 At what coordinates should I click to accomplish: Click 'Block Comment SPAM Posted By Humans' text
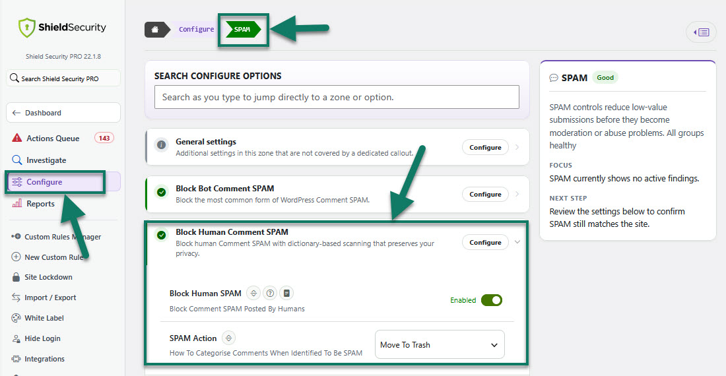(237, 309)
